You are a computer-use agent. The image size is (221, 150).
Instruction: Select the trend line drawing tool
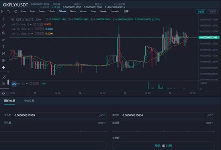[x=4, y=26]
